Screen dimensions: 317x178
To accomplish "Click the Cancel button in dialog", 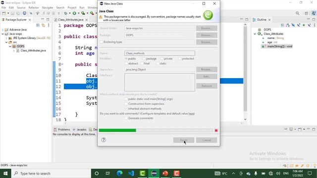I will 207,140.
